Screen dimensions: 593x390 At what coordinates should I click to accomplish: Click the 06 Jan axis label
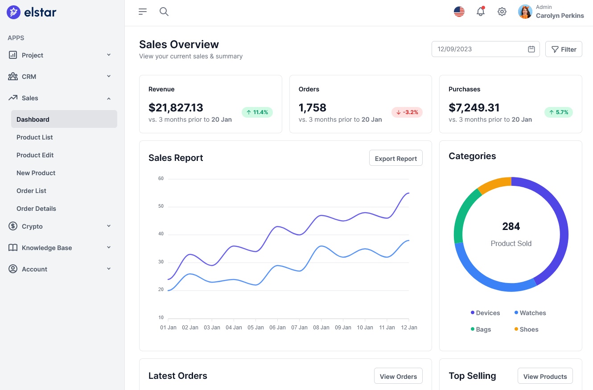click(277, 327)
